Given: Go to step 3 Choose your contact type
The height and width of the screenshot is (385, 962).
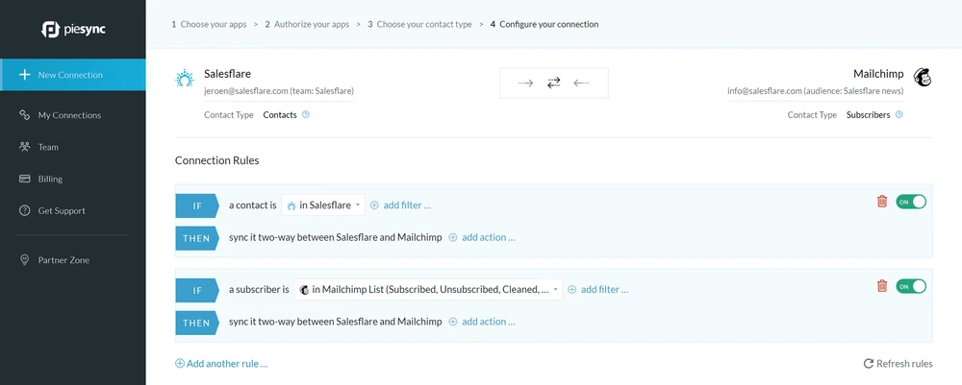Looking at the screenshot, I should 420,25.
